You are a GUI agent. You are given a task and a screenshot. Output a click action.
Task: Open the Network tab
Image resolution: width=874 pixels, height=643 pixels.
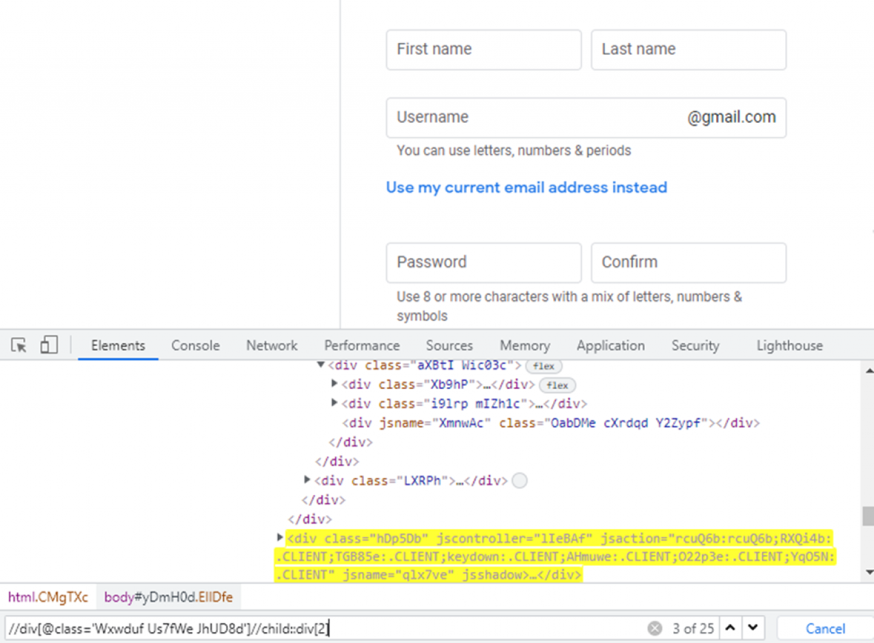click(x=271, y=345)
